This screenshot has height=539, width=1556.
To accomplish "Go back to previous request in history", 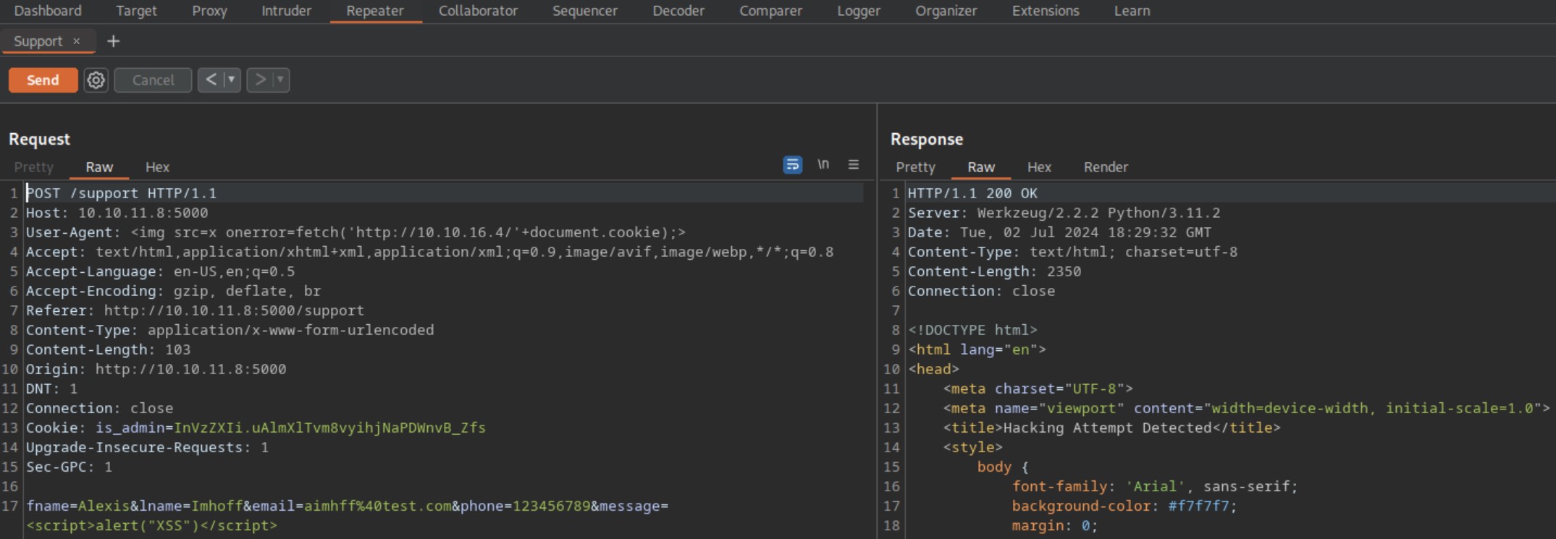I will coord(211,80).
